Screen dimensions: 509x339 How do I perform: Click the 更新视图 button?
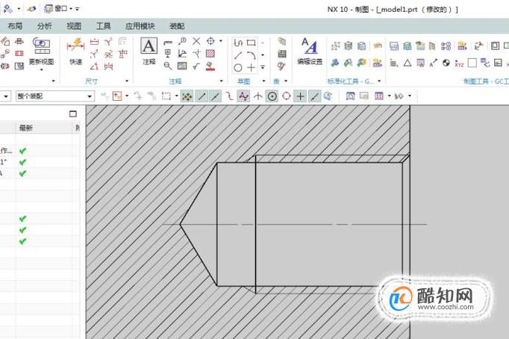coord(41,51)
